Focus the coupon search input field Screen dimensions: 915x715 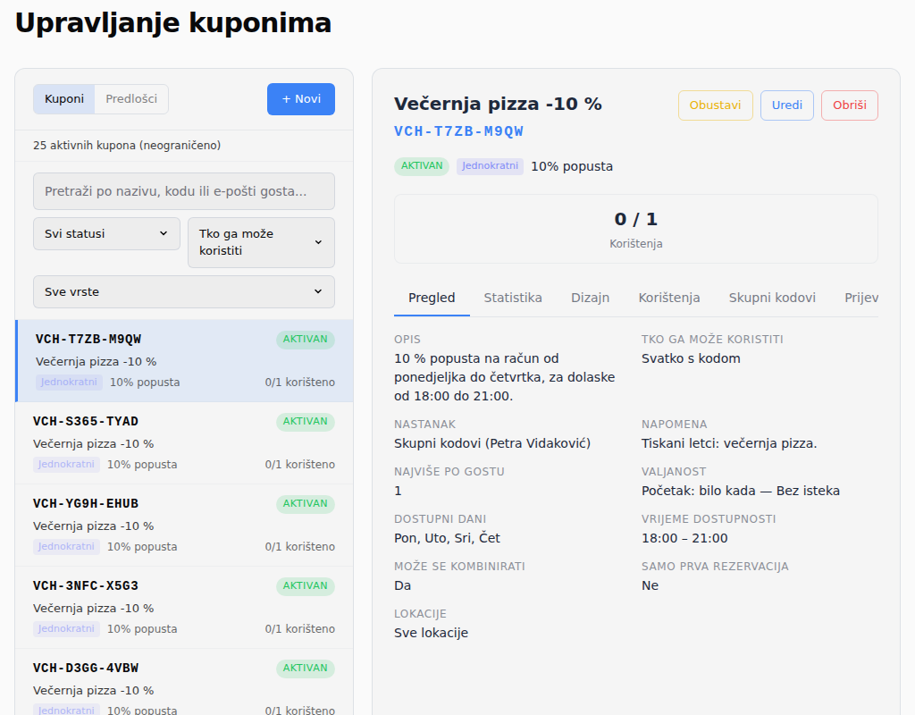[x=184, y=191]
